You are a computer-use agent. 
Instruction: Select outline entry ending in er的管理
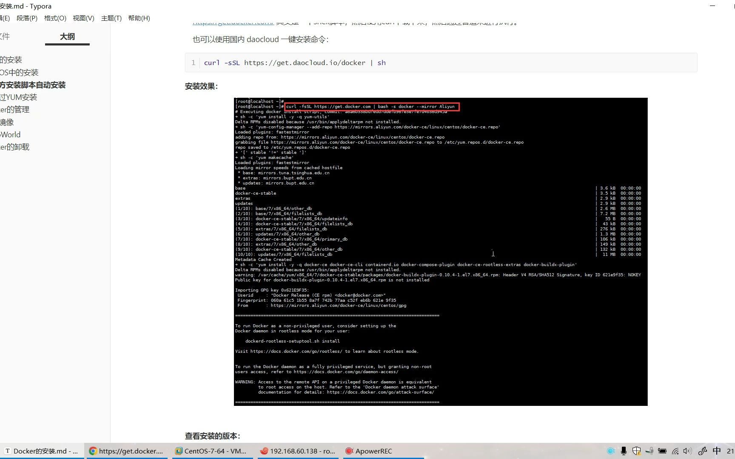click(15, 110)
